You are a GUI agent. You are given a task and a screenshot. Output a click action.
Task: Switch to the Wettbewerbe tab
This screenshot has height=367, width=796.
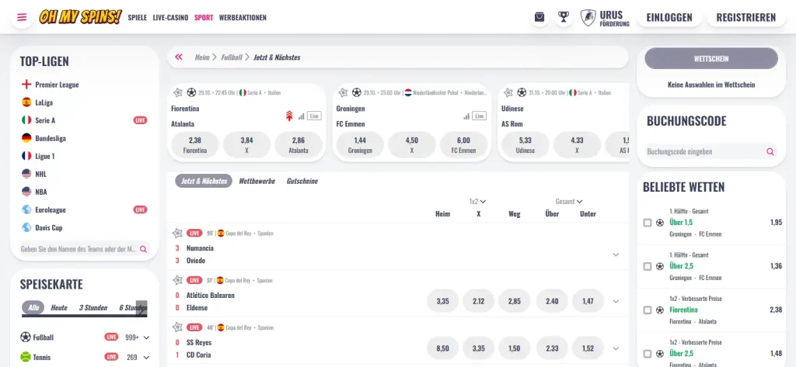(257, 181)
